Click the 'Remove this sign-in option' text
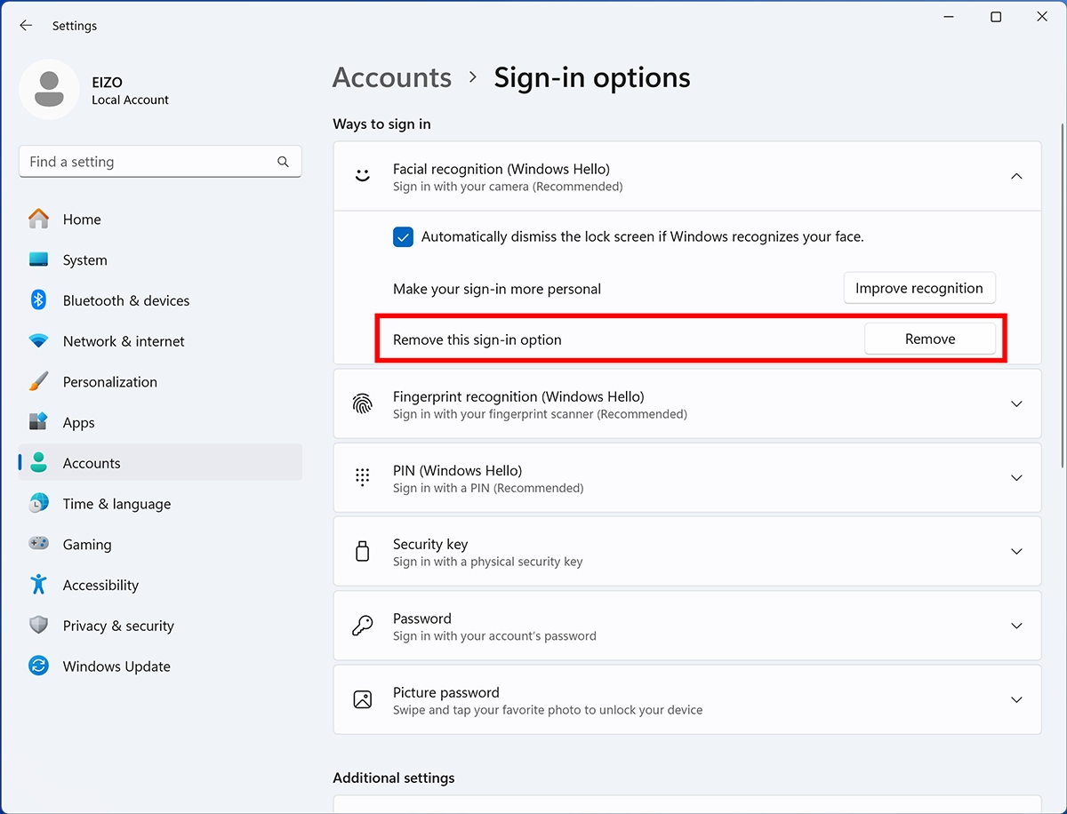The height and width of the screenshot is (814, 1067). tap(477, 339)
